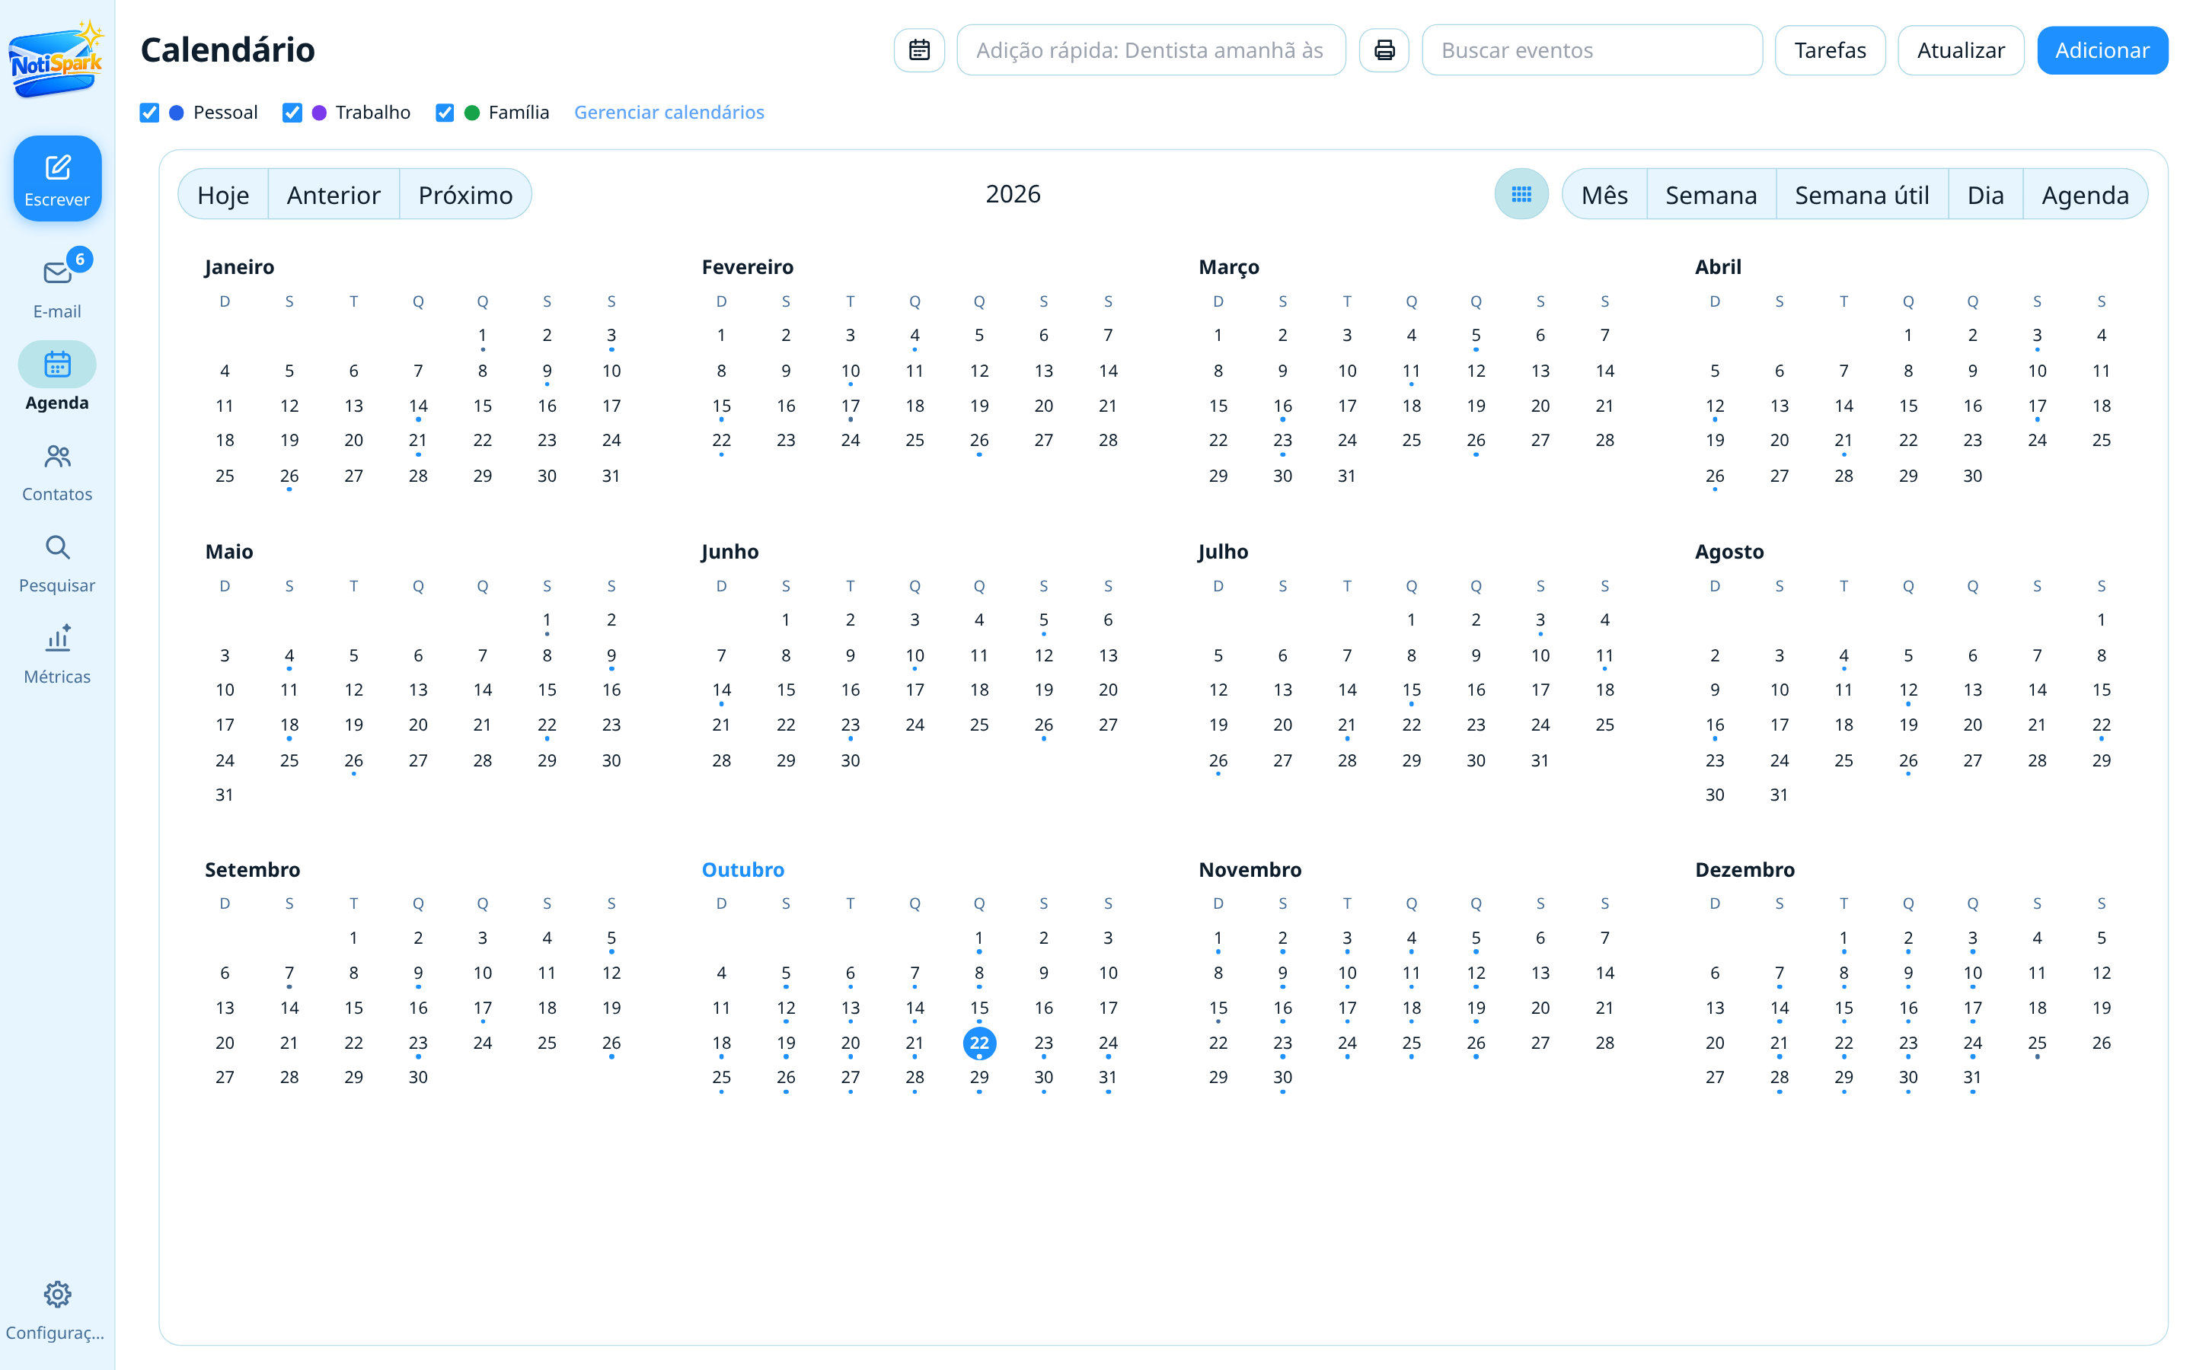
Task: Switch to the Mês view
Action: click(1604, 194)
